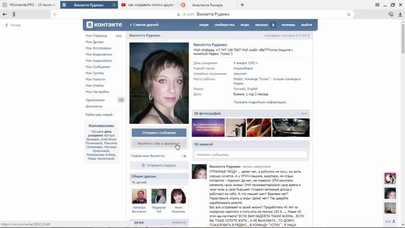Click the pinned post author name Виолетта Руденко
The image size is (405, 228).
[225, 167]
